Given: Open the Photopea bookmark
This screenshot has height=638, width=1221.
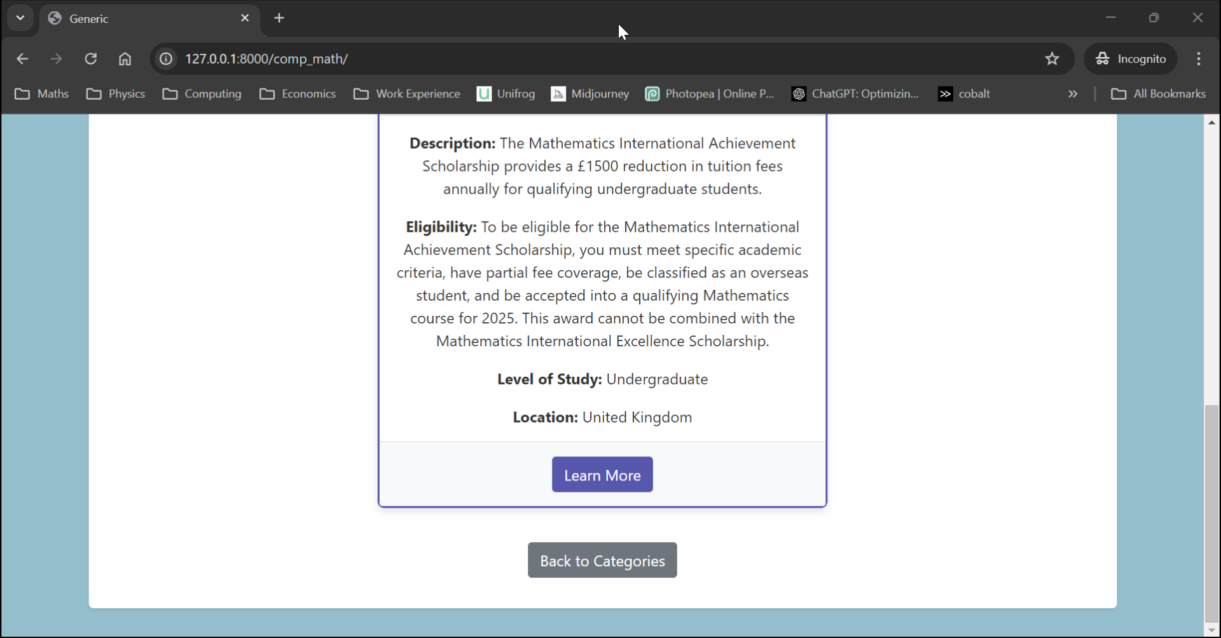Looking at the screenshot, I should click(x=710, y=94).
